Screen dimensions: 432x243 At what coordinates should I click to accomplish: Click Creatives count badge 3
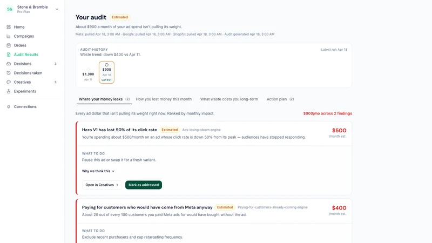pyautogui.click(x=56, y=82)
